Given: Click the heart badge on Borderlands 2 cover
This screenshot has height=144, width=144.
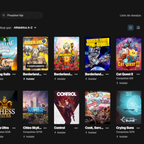Looking at the screenshot, I should coord(44,41).
